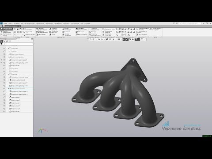
Task: Select the Масштабировать scale command
Action: point(81,34)
